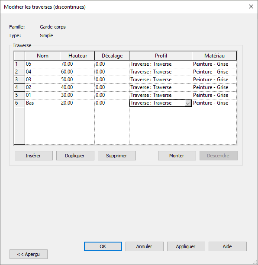258x265 pixels.
Task: Click the Matériau cell in row 1
Action: click(x=214, y=64)
